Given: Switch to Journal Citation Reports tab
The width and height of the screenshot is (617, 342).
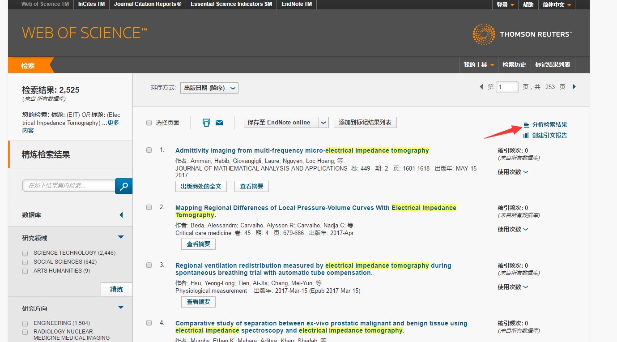Looking at the screenshot, I should (148, 4).
